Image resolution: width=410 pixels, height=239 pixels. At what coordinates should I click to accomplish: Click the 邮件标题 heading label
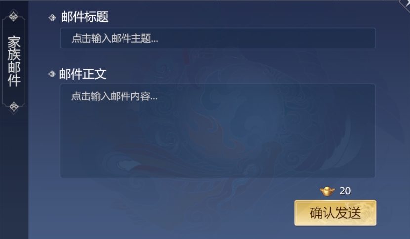tap(84, 17)
